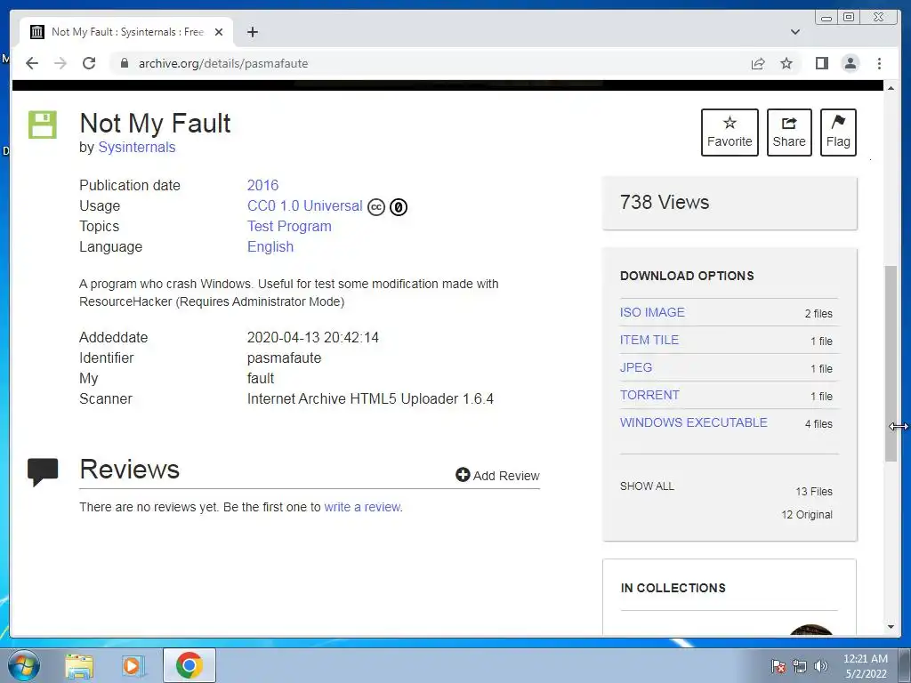The image size is (911, 683).
Task: Open the Windows Start menu orb
Action: click(24, 665)
